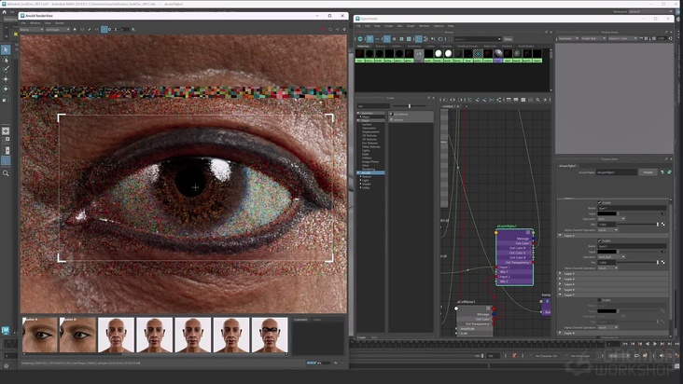This screenshot has height=384, width=683.
Task: Click the first green icon right of Presets button
Action: coord(662,172)
